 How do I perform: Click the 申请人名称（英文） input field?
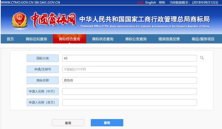click(129, 102)
